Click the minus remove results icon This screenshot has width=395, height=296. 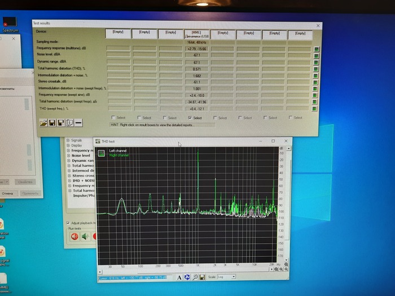point(78,123)
